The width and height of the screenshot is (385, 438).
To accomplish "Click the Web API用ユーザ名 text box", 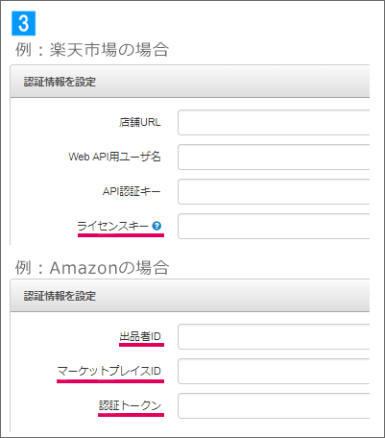I will pyautogui.click(x=274, y=157).
